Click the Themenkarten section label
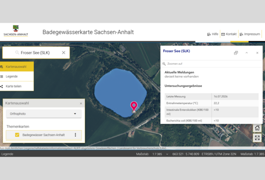The height and width of the screenshot is (180, 265). tap(18, 127)
